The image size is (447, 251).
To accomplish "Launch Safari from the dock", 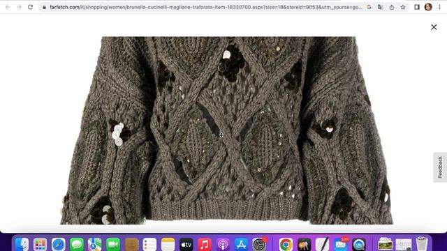I will click(x=58, y=244).
